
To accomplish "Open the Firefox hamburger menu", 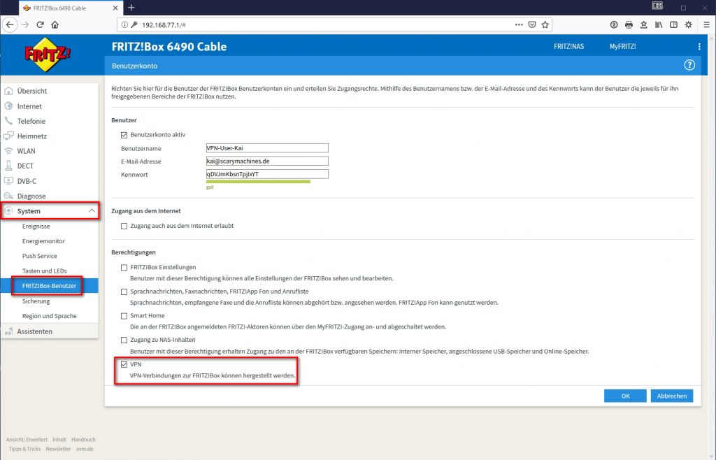I will pyautogui.click(x=708, y=24).
